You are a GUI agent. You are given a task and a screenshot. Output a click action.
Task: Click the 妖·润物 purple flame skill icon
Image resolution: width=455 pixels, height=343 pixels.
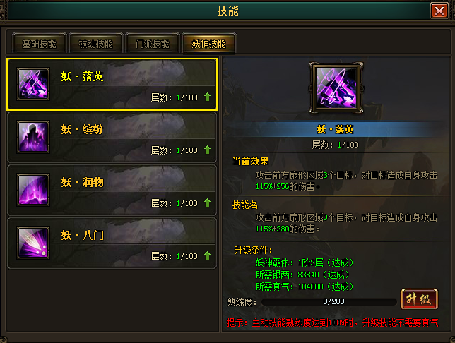pos(33,190)
